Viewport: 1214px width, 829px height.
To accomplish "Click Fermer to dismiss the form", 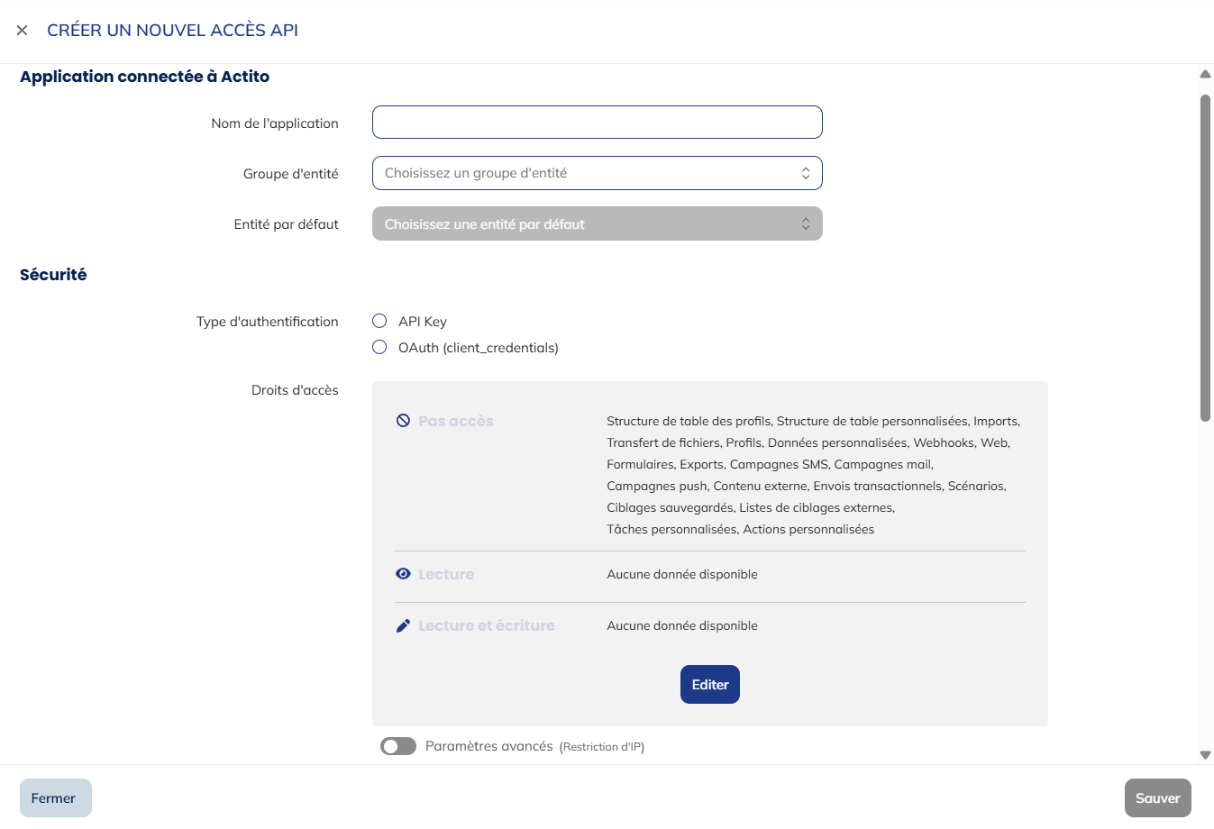I will coord(55,797).
